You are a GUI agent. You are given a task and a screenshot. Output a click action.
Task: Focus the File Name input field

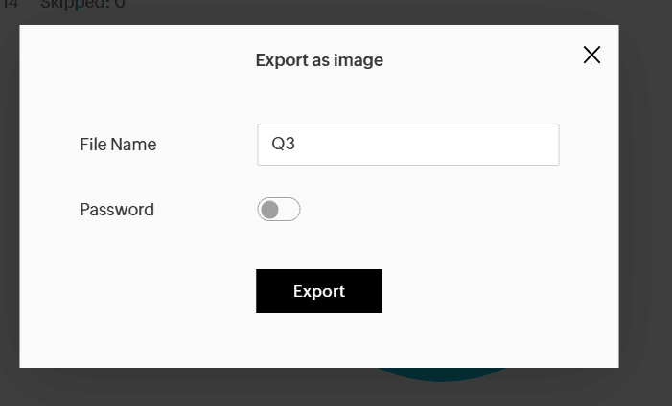(408, 145)
